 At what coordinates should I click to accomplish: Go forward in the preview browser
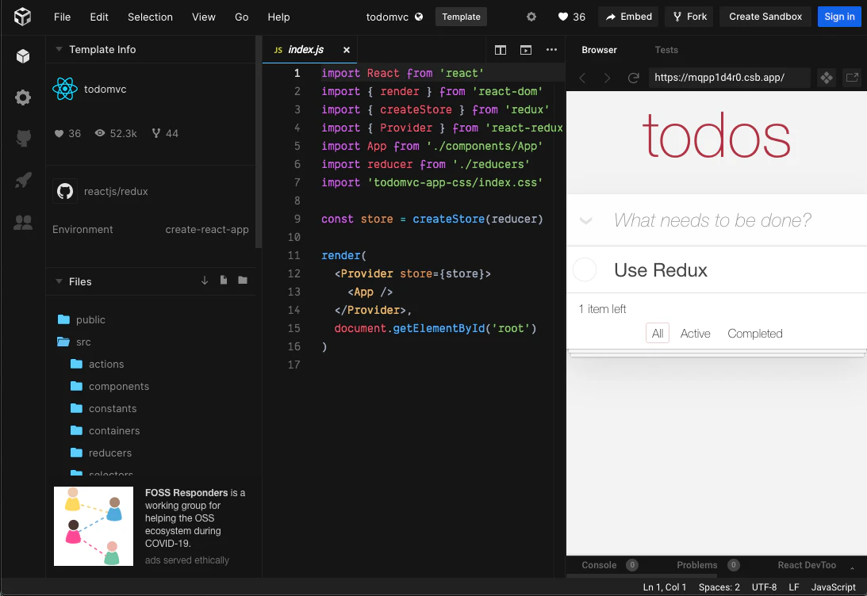pyautogui.click(x=607, y=78)
